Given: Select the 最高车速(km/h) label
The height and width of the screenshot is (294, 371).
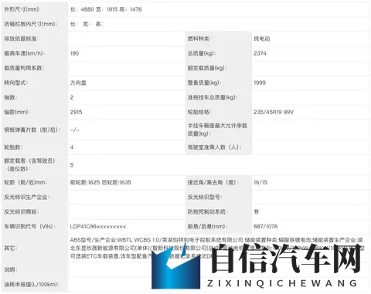Looking at the screenshot, I should (x=24, y=53).
